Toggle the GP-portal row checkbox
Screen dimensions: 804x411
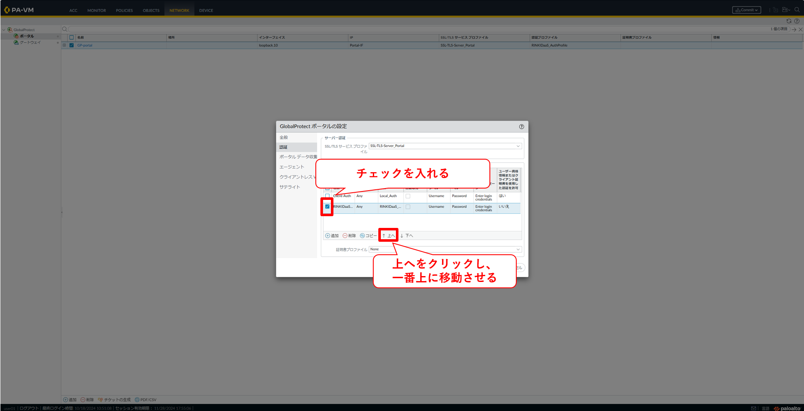pyautogui.click(x=71, y=45)
